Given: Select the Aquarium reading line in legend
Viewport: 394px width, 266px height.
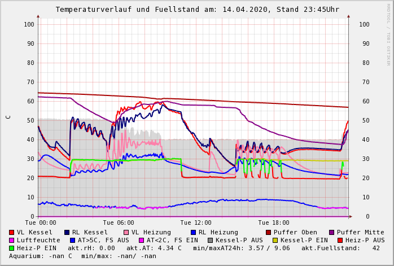Looking at the screenshot, I should pos(82,256).
